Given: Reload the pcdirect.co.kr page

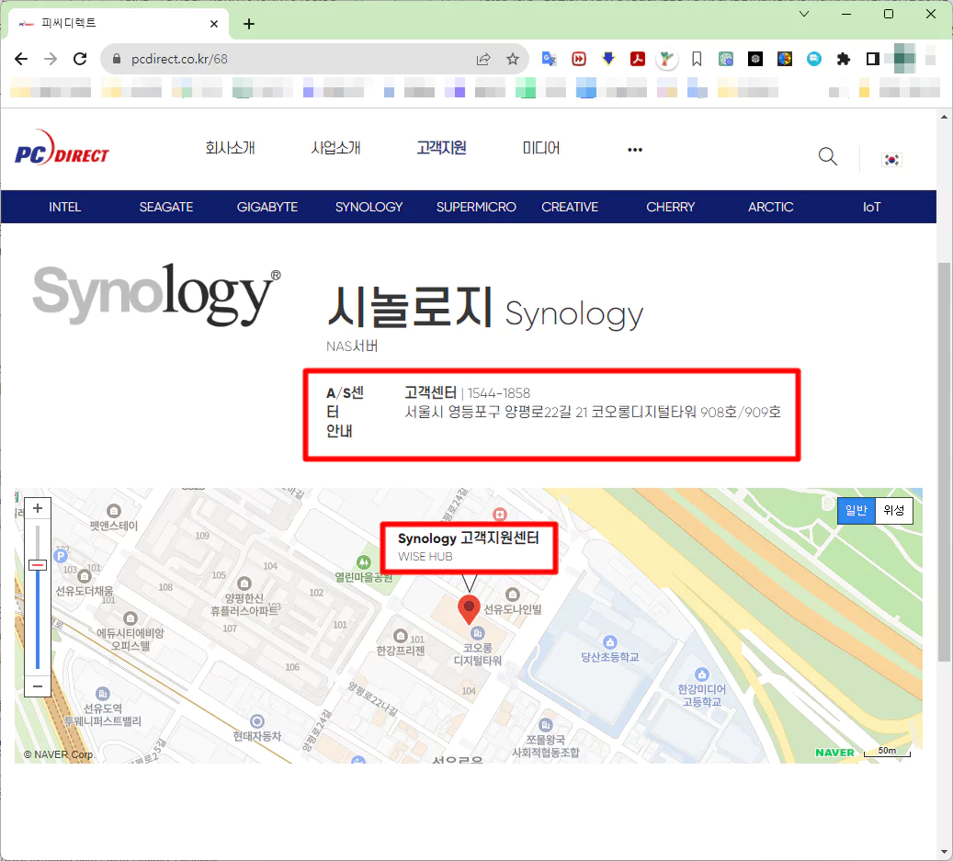Looking at the screenshot, I should point(80,59).
